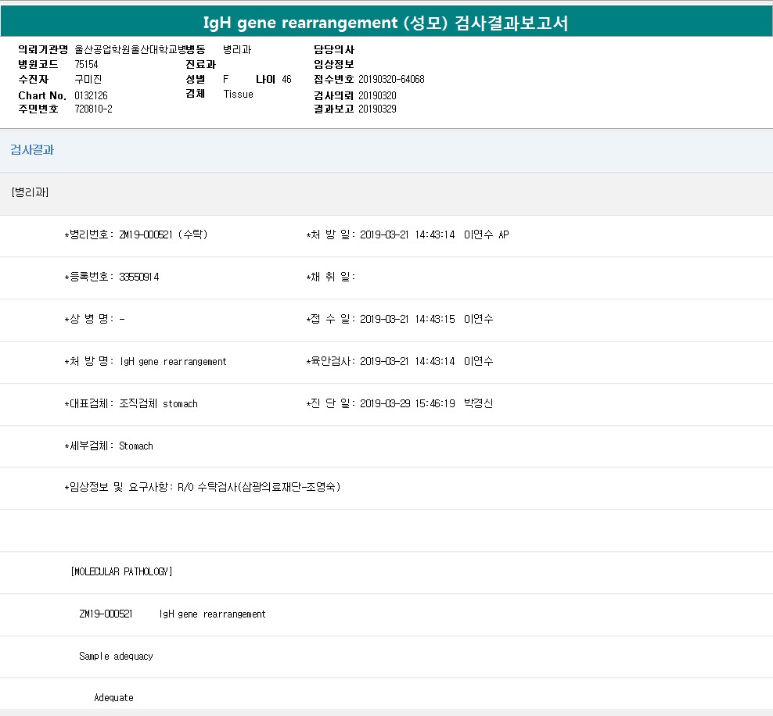
Task: Click the 임상정보 및 요구사항 text line
Action: pos(202,488)
